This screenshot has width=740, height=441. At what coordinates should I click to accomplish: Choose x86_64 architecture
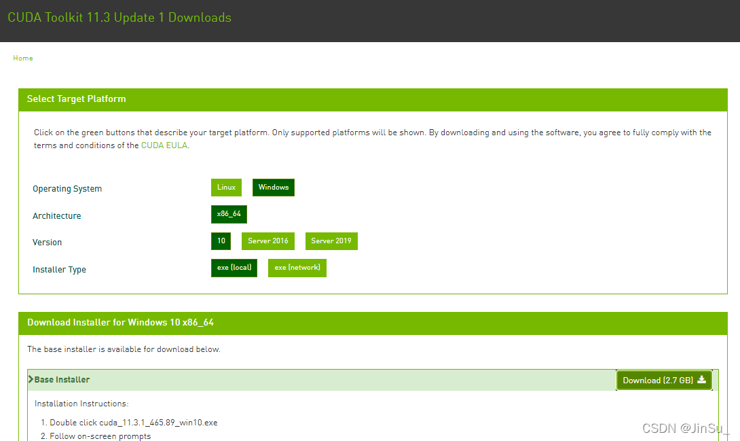click(x=229, y=214)
